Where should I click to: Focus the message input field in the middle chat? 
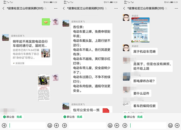87,126
